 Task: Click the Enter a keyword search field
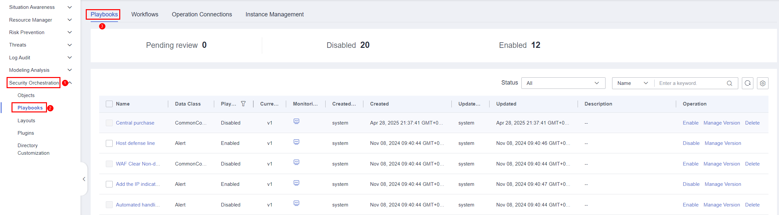(x=690, y=83)
